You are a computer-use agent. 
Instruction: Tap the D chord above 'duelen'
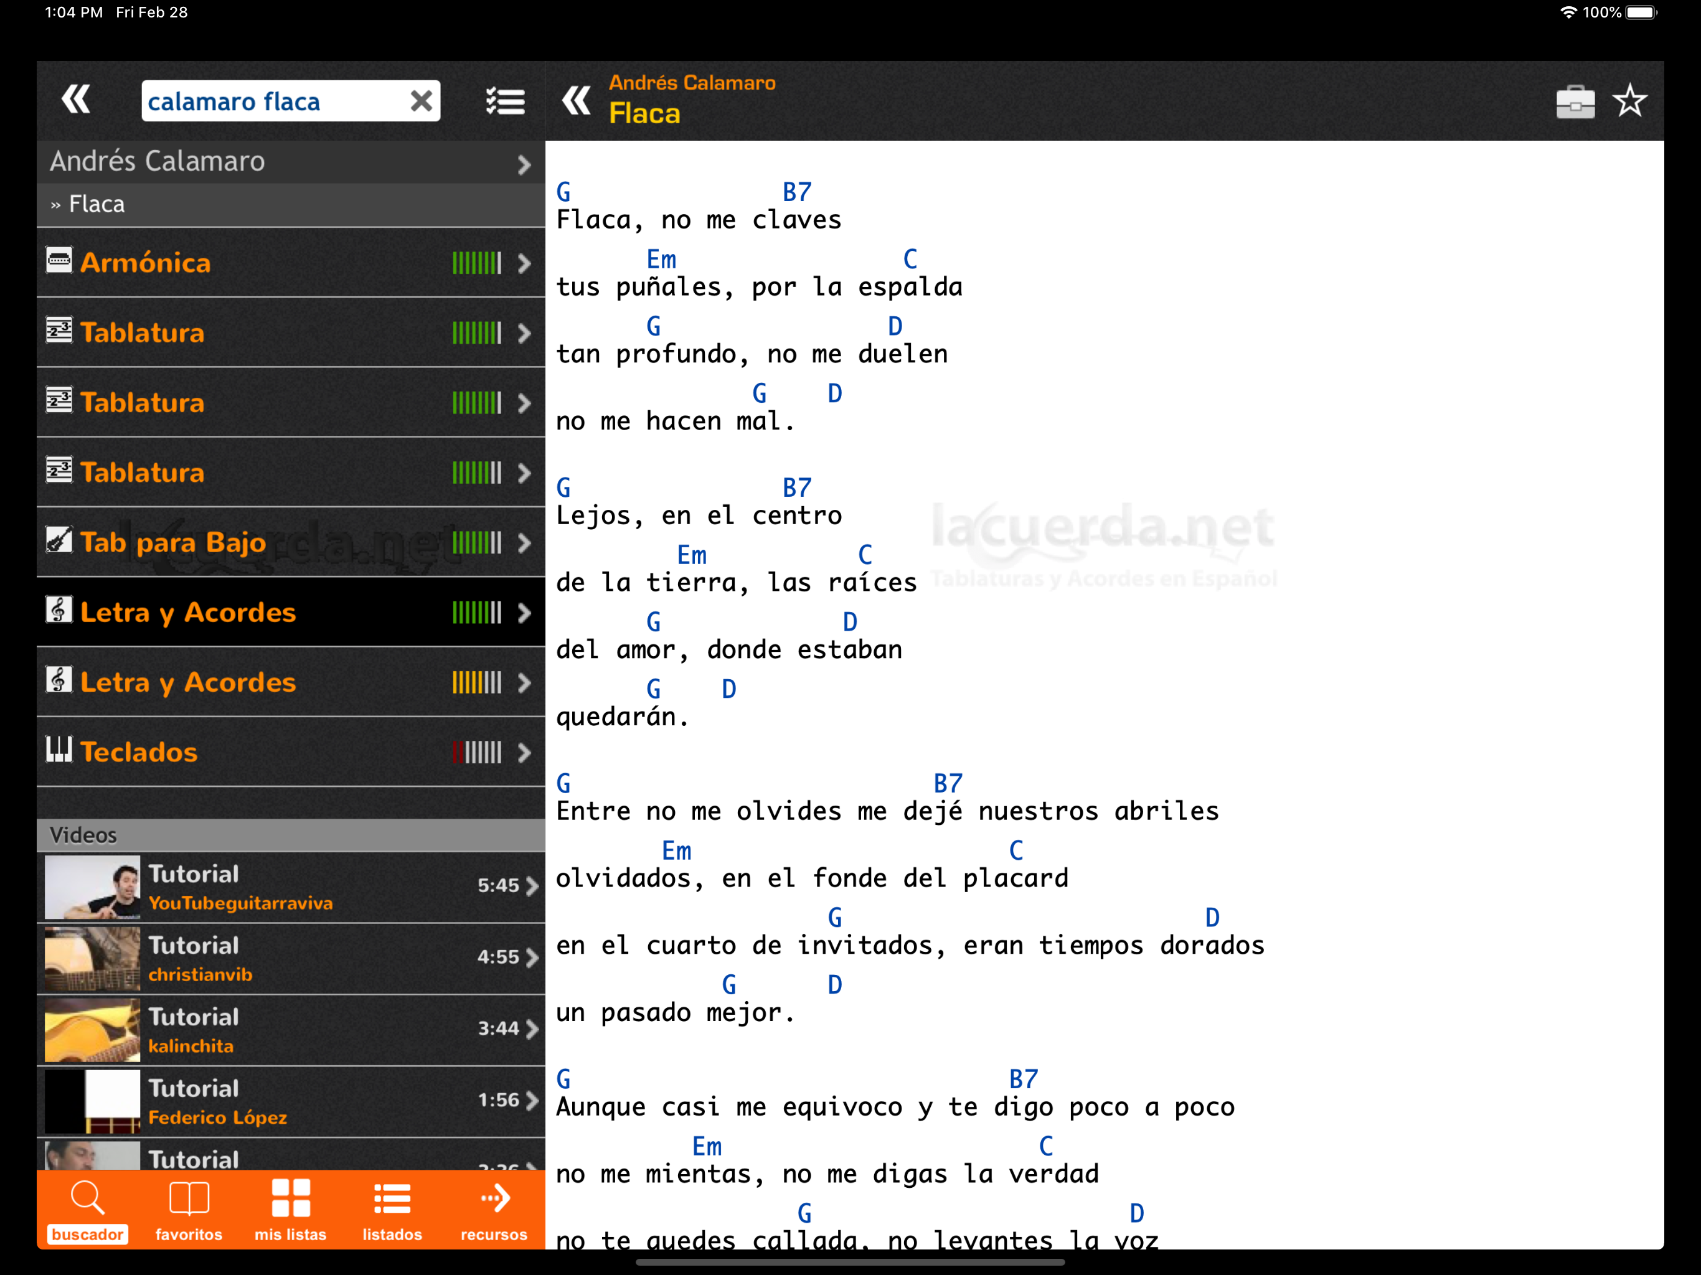pos(895,326)
